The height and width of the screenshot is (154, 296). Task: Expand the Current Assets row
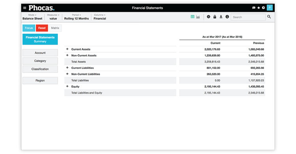(x=67, y=49)
